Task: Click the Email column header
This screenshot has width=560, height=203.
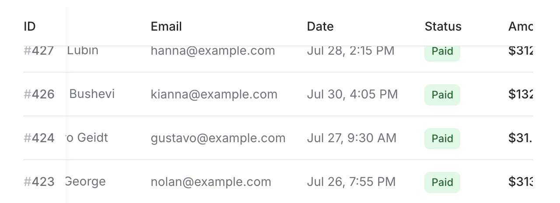Action: coord(166,27)
